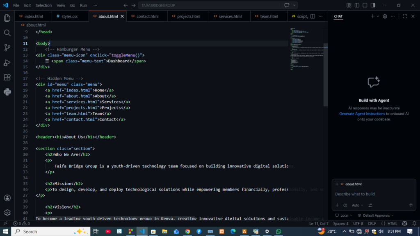Image resolution: width=420 pixels, height=236 pixels.
Task: Open errors and warnings problems indicator
Action: pyautogui.click(x=21, y=223)
